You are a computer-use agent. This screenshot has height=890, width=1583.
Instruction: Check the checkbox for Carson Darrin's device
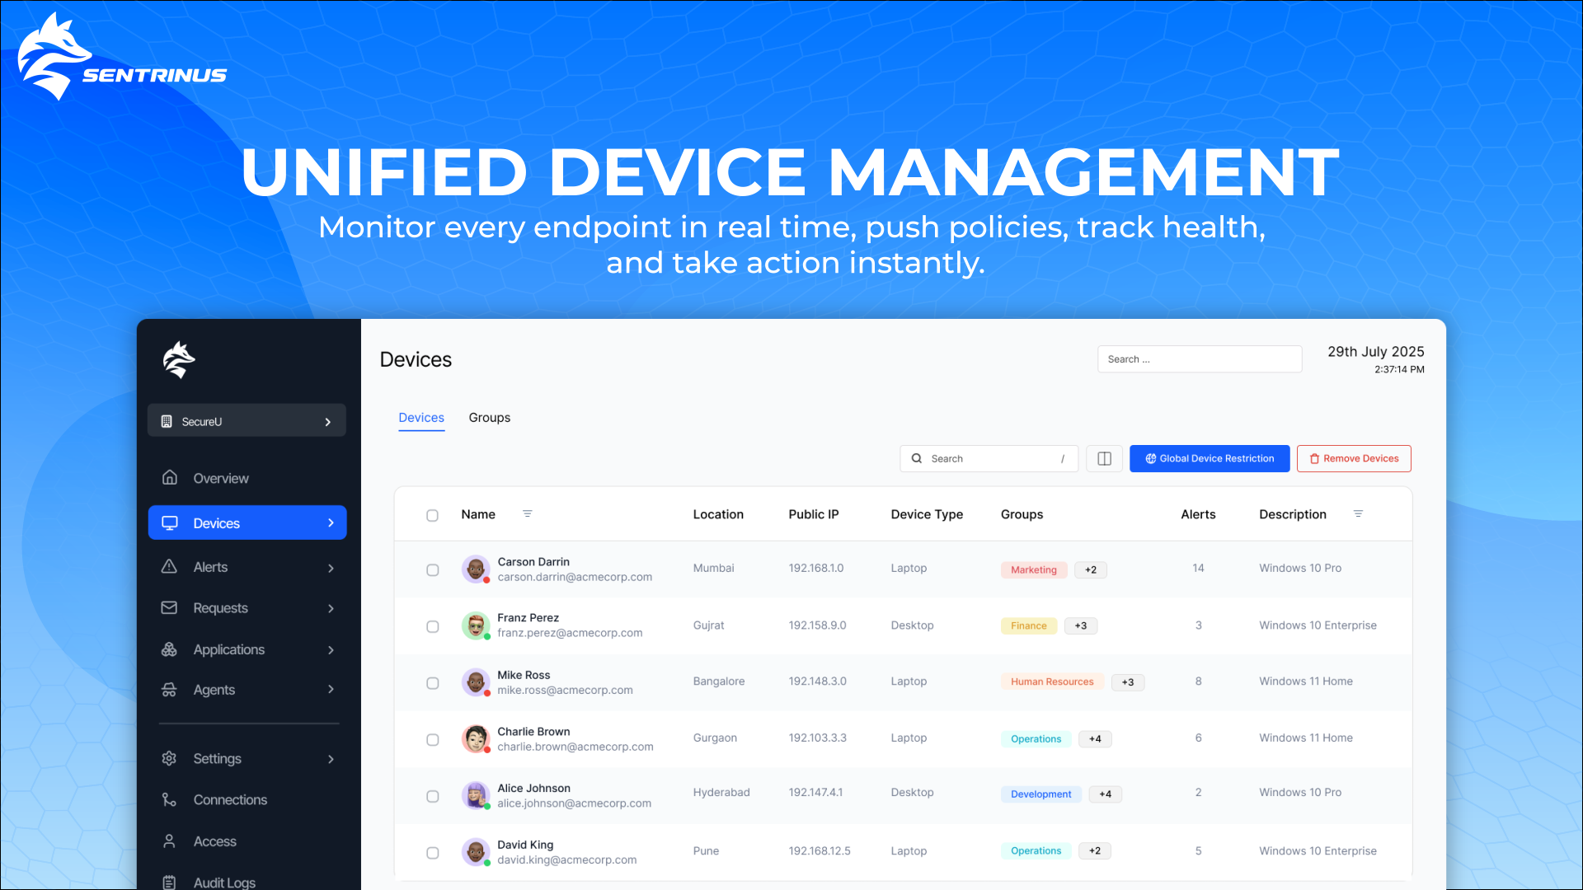tap(433, 569)
